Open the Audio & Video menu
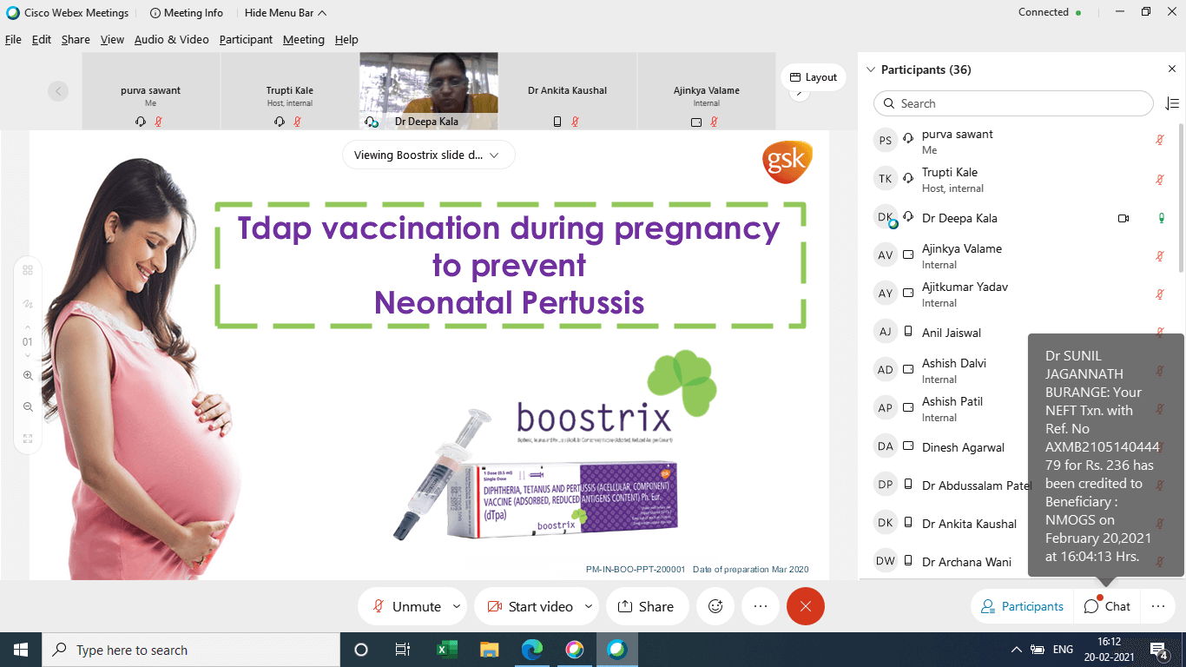 171,39
